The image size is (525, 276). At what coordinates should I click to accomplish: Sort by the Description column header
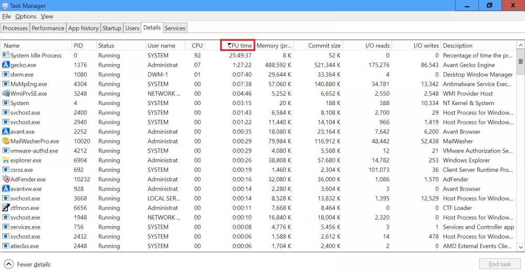479,46
